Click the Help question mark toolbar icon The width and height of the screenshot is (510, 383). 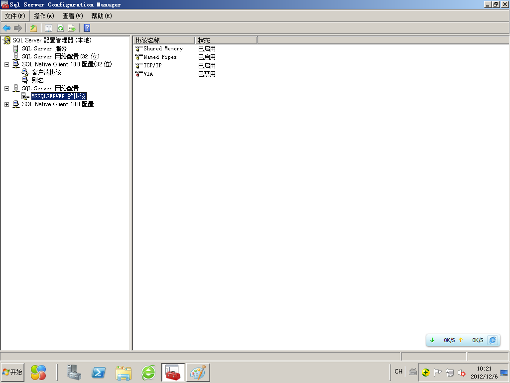click(x=87, y=28)
